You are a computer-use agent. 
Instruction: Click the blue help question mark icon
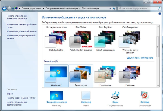pos(160,14)
